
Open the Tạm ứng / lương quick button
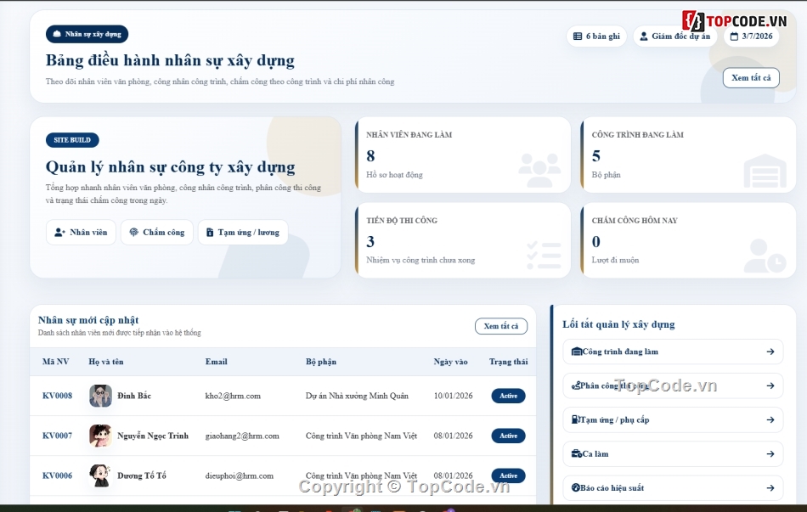tap(243, 233)
